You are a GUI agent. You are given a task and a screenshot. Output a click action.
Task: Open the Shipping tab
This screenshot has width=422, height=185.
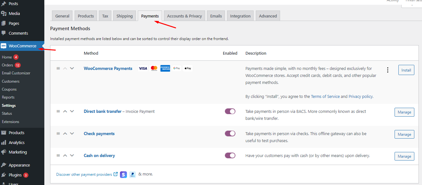coord(124,16)
